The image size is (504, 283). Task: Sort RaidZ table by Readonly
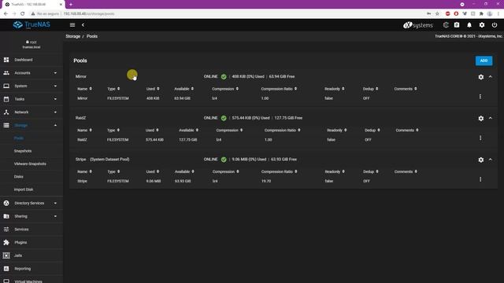coord(337,130)
